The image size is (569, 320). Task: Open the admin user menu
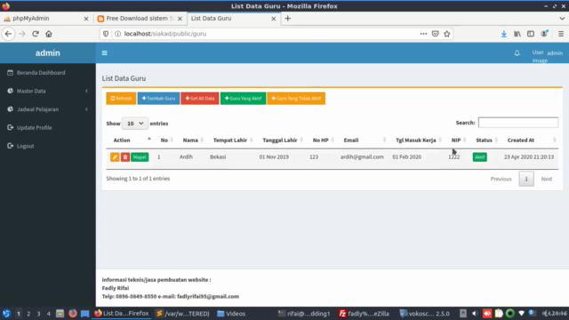(x=548, y=53)
